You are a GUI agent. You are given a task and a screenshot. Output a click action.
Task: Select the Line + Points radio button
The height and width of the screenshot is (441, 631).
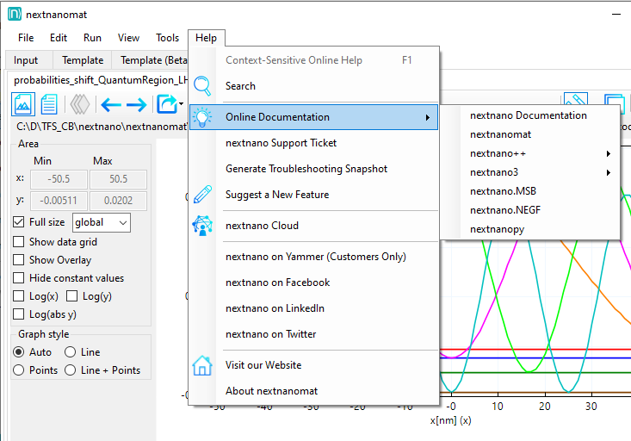click(71, 370)
